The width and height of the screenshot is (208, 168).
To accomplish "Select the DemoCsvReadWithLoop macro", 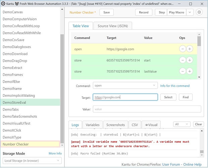I will point(31,26).
